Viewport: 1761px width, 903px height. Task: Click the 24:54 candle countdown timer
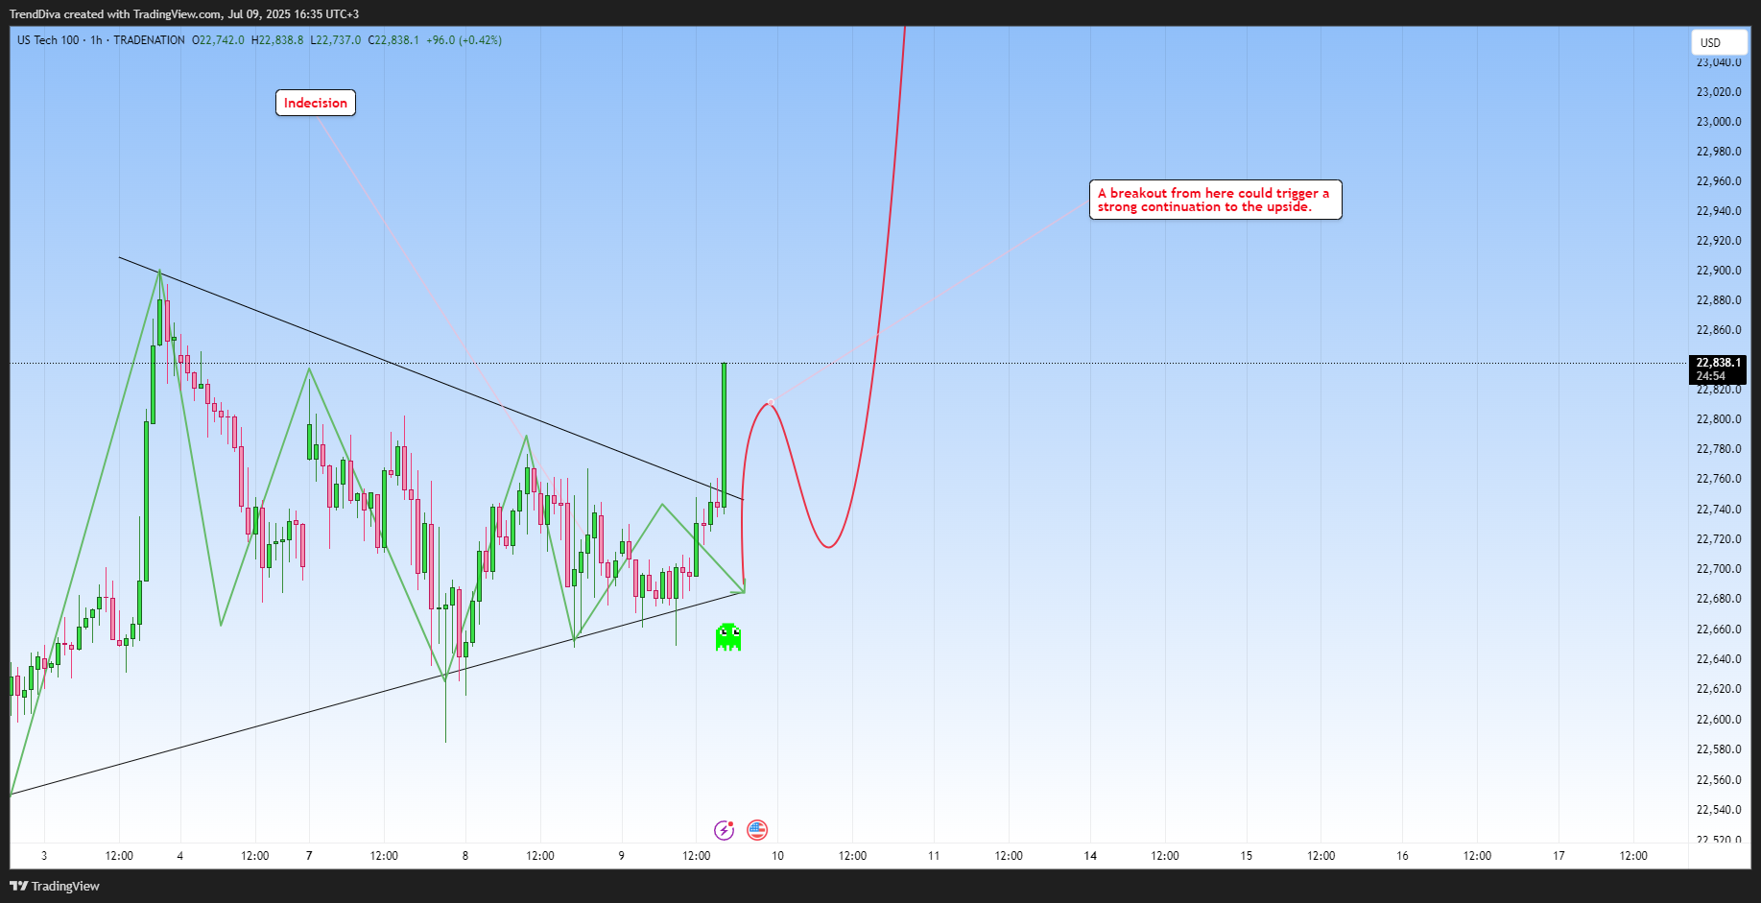1711,376
